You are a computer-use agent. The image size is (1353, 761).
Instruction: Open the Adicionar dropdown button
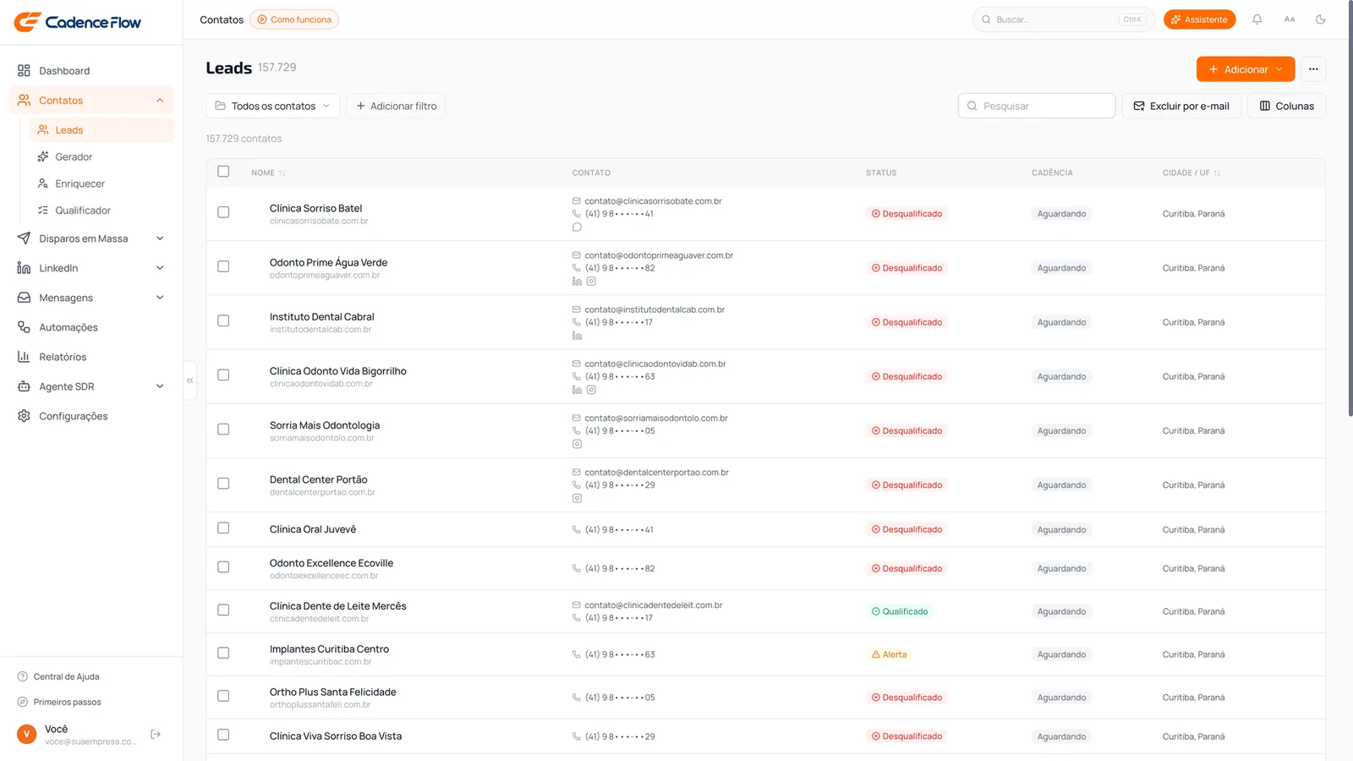click(1245, 69)
